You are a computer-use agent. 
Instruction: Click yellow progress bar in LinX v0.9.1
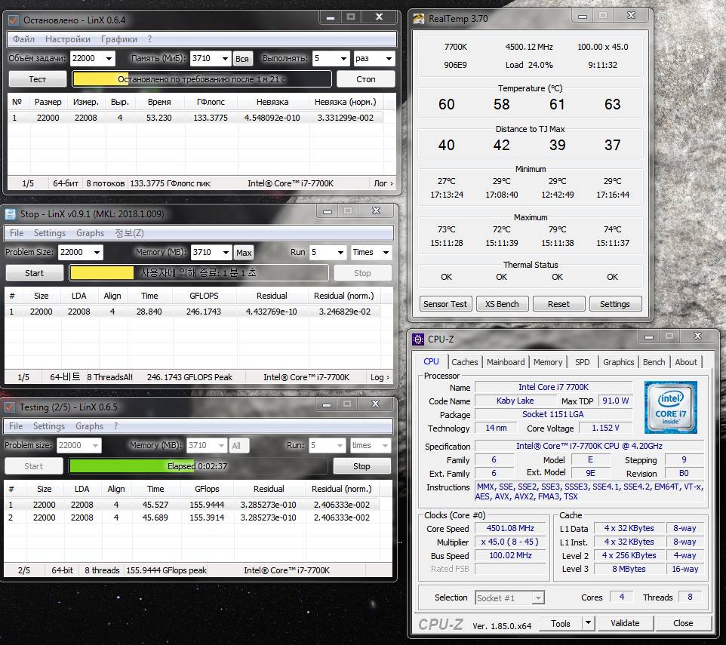pyautogui.click(x=198, y=273)
